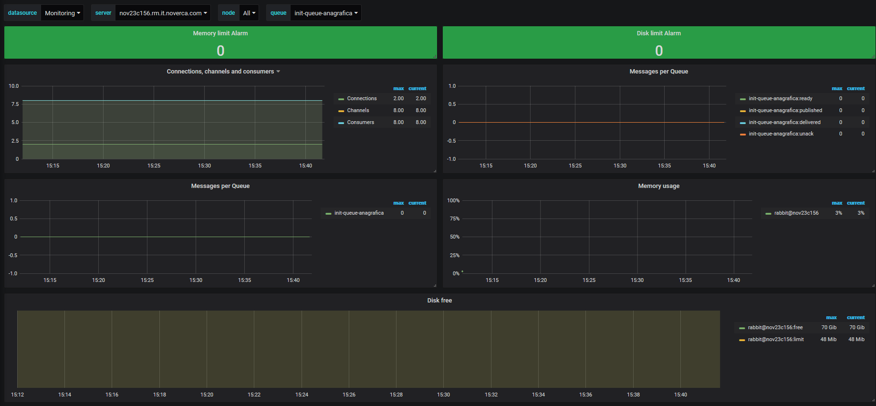
Task: Click the green Connections color swatch
Action: point(341,99)
